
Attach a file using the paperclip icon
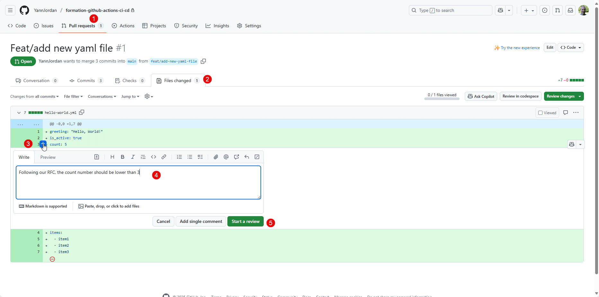(216, 157)
